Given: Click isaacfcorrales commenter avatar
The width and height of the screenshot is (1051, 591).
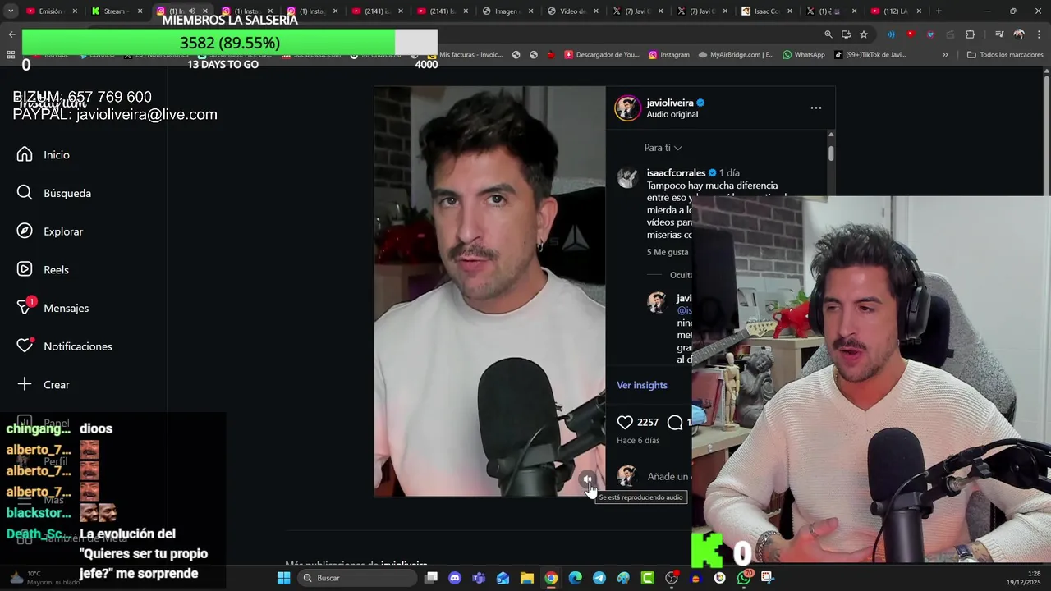Looking at the screenshot, I should tap(627, 178).
